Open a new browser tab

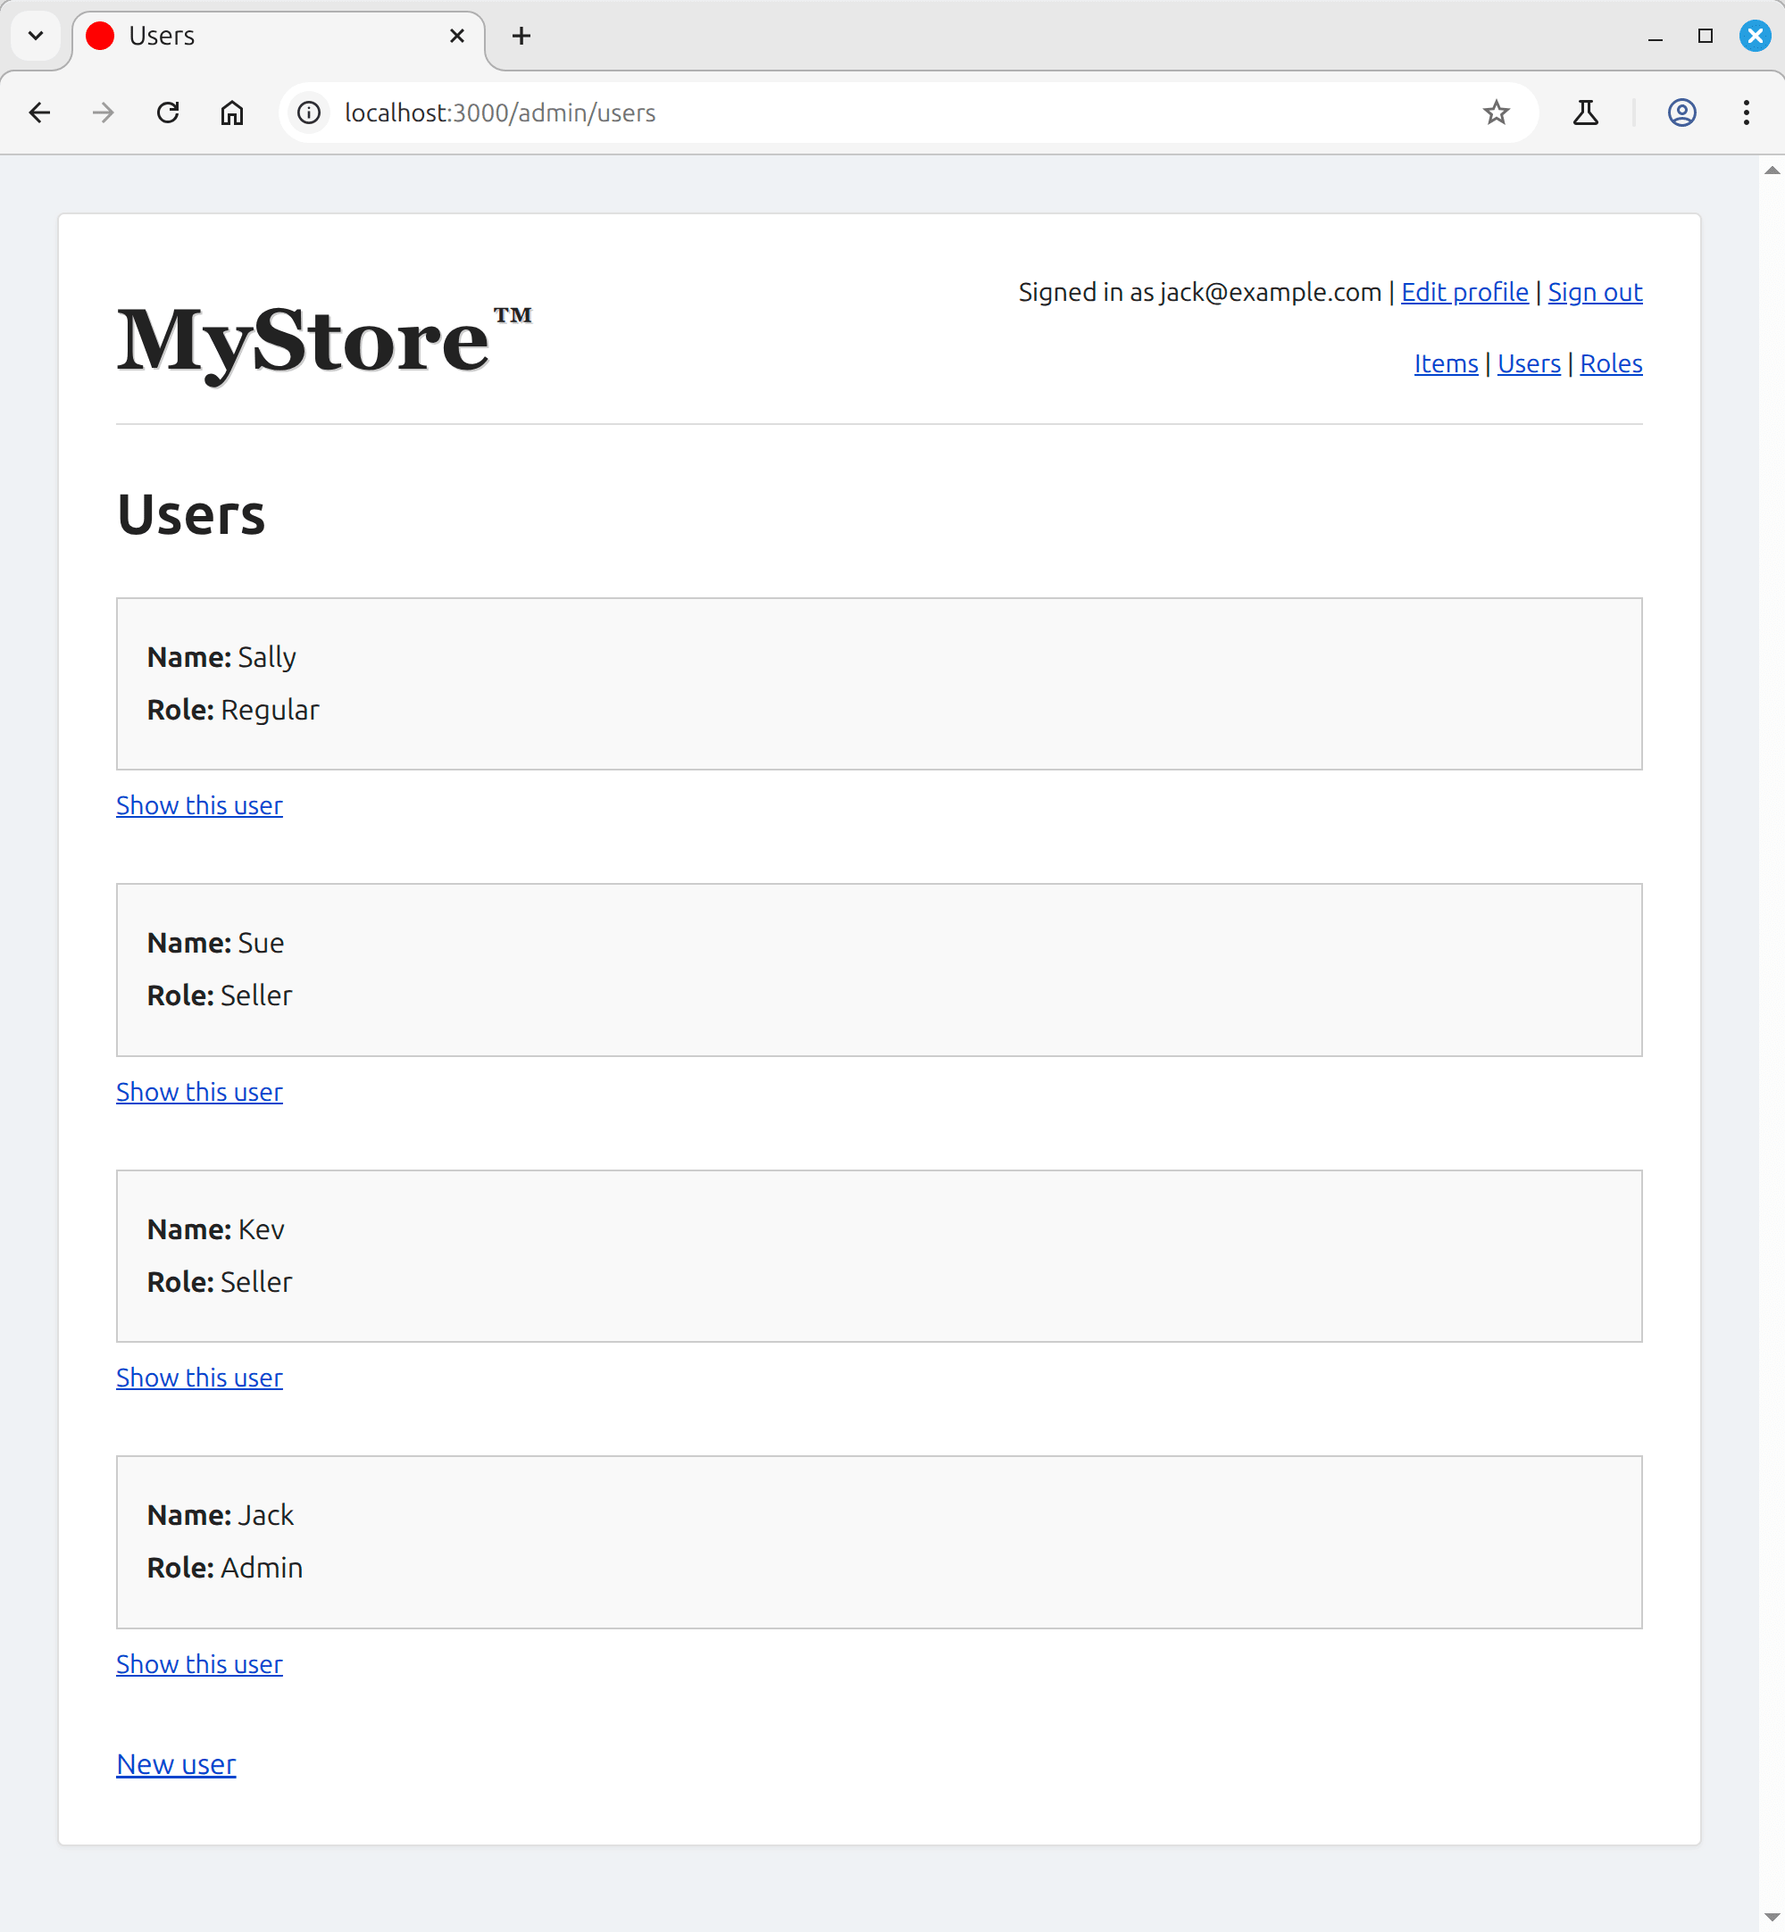(x=521, y=36)
